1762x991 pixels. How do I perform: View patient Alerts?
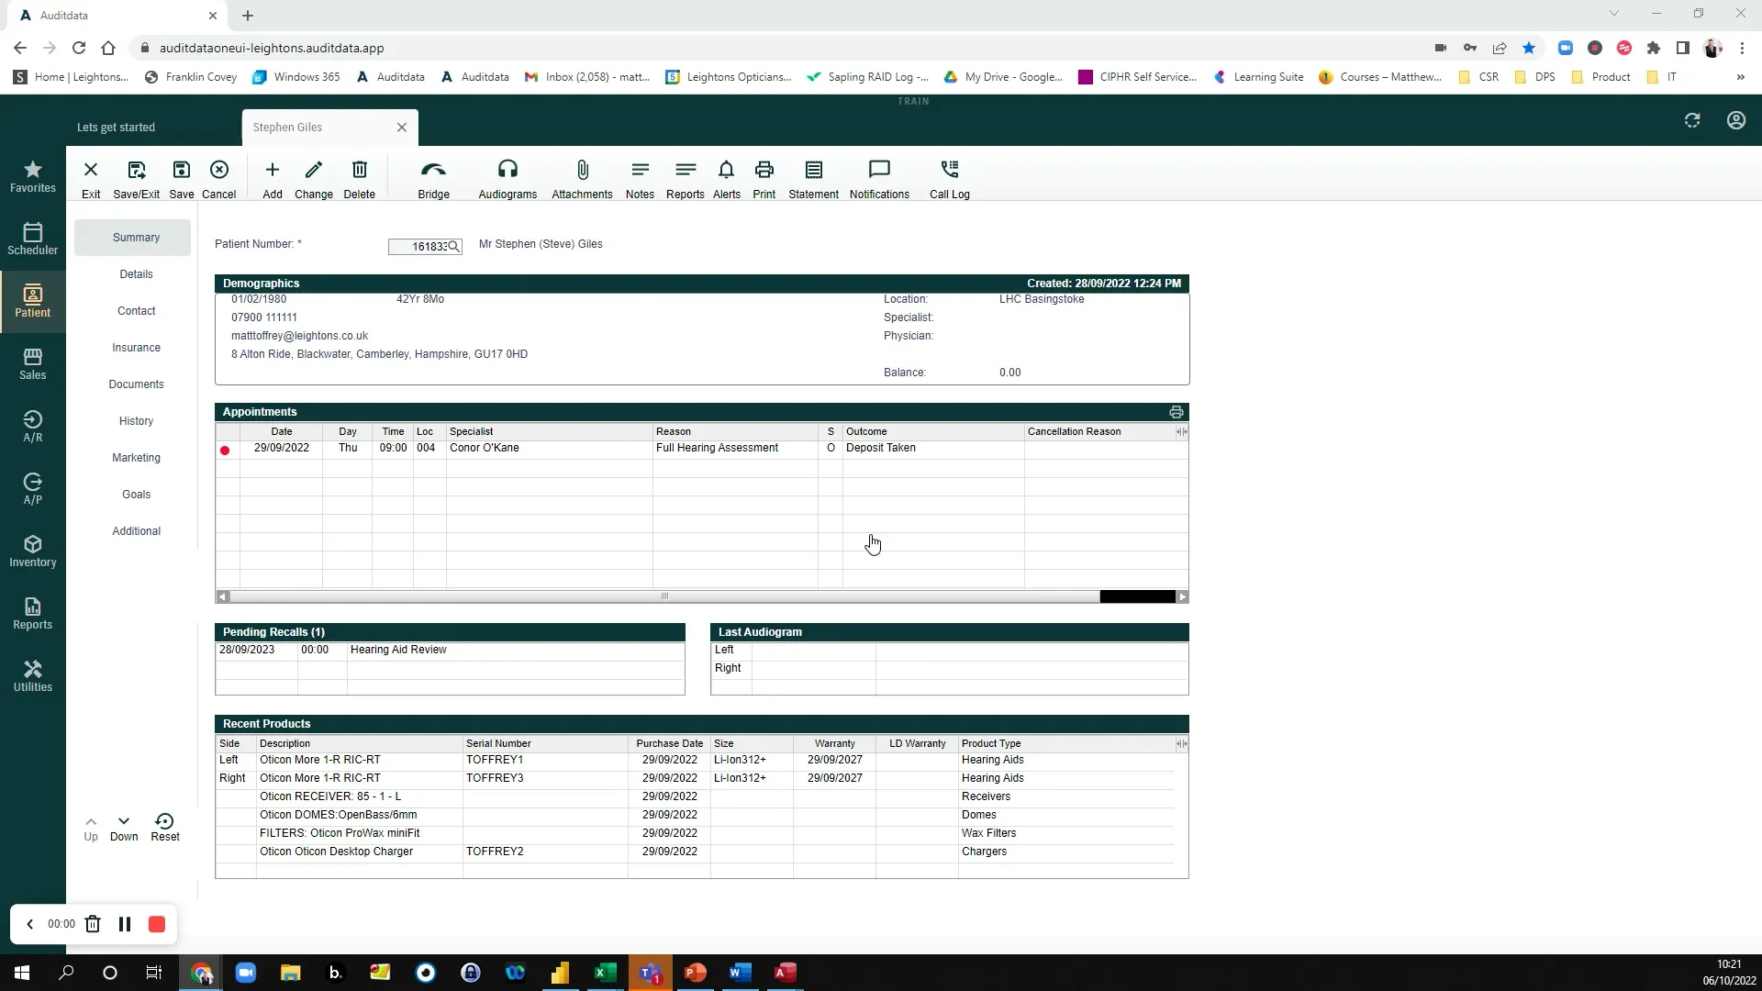coord(726,178)
